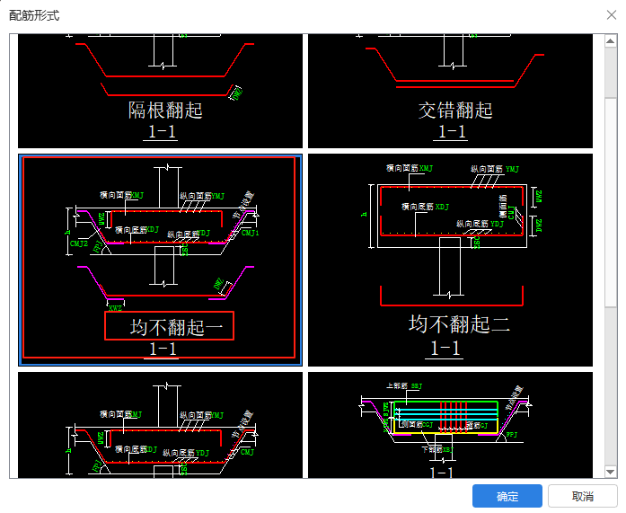Pick the bottom-left diagram labeled CMJ
The width and height of the screenshot is (626, 513).
(x=160, y=425)
